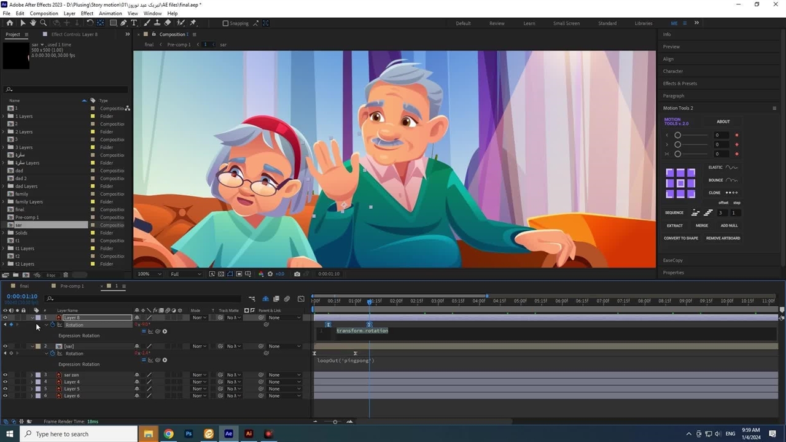Select the Puppet Pin tool
The width and height of the screenshot is (786, 442).
(193, 23)
